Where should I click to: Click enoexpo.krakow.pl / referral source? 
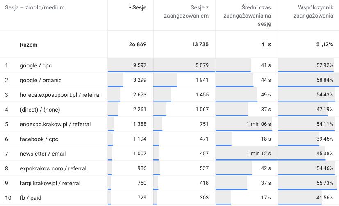(55, 124)
